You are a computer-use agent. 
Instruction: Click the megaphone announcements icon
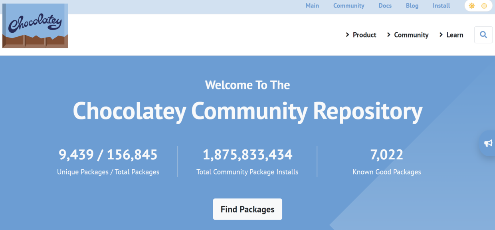pyautogui.click(x=488, y=143)
